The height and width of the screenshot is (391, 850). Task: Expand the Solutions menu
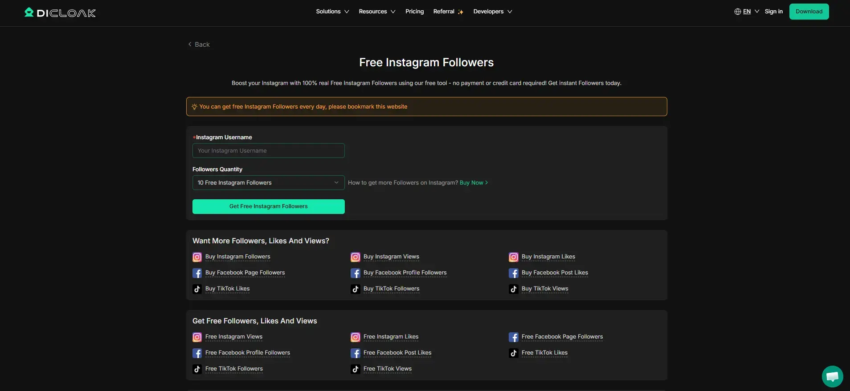point(332,12)
